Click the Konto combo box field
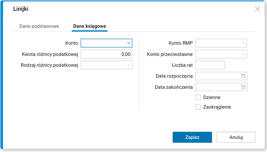Screen dimensions: 267x152 (x=103, y=43)
